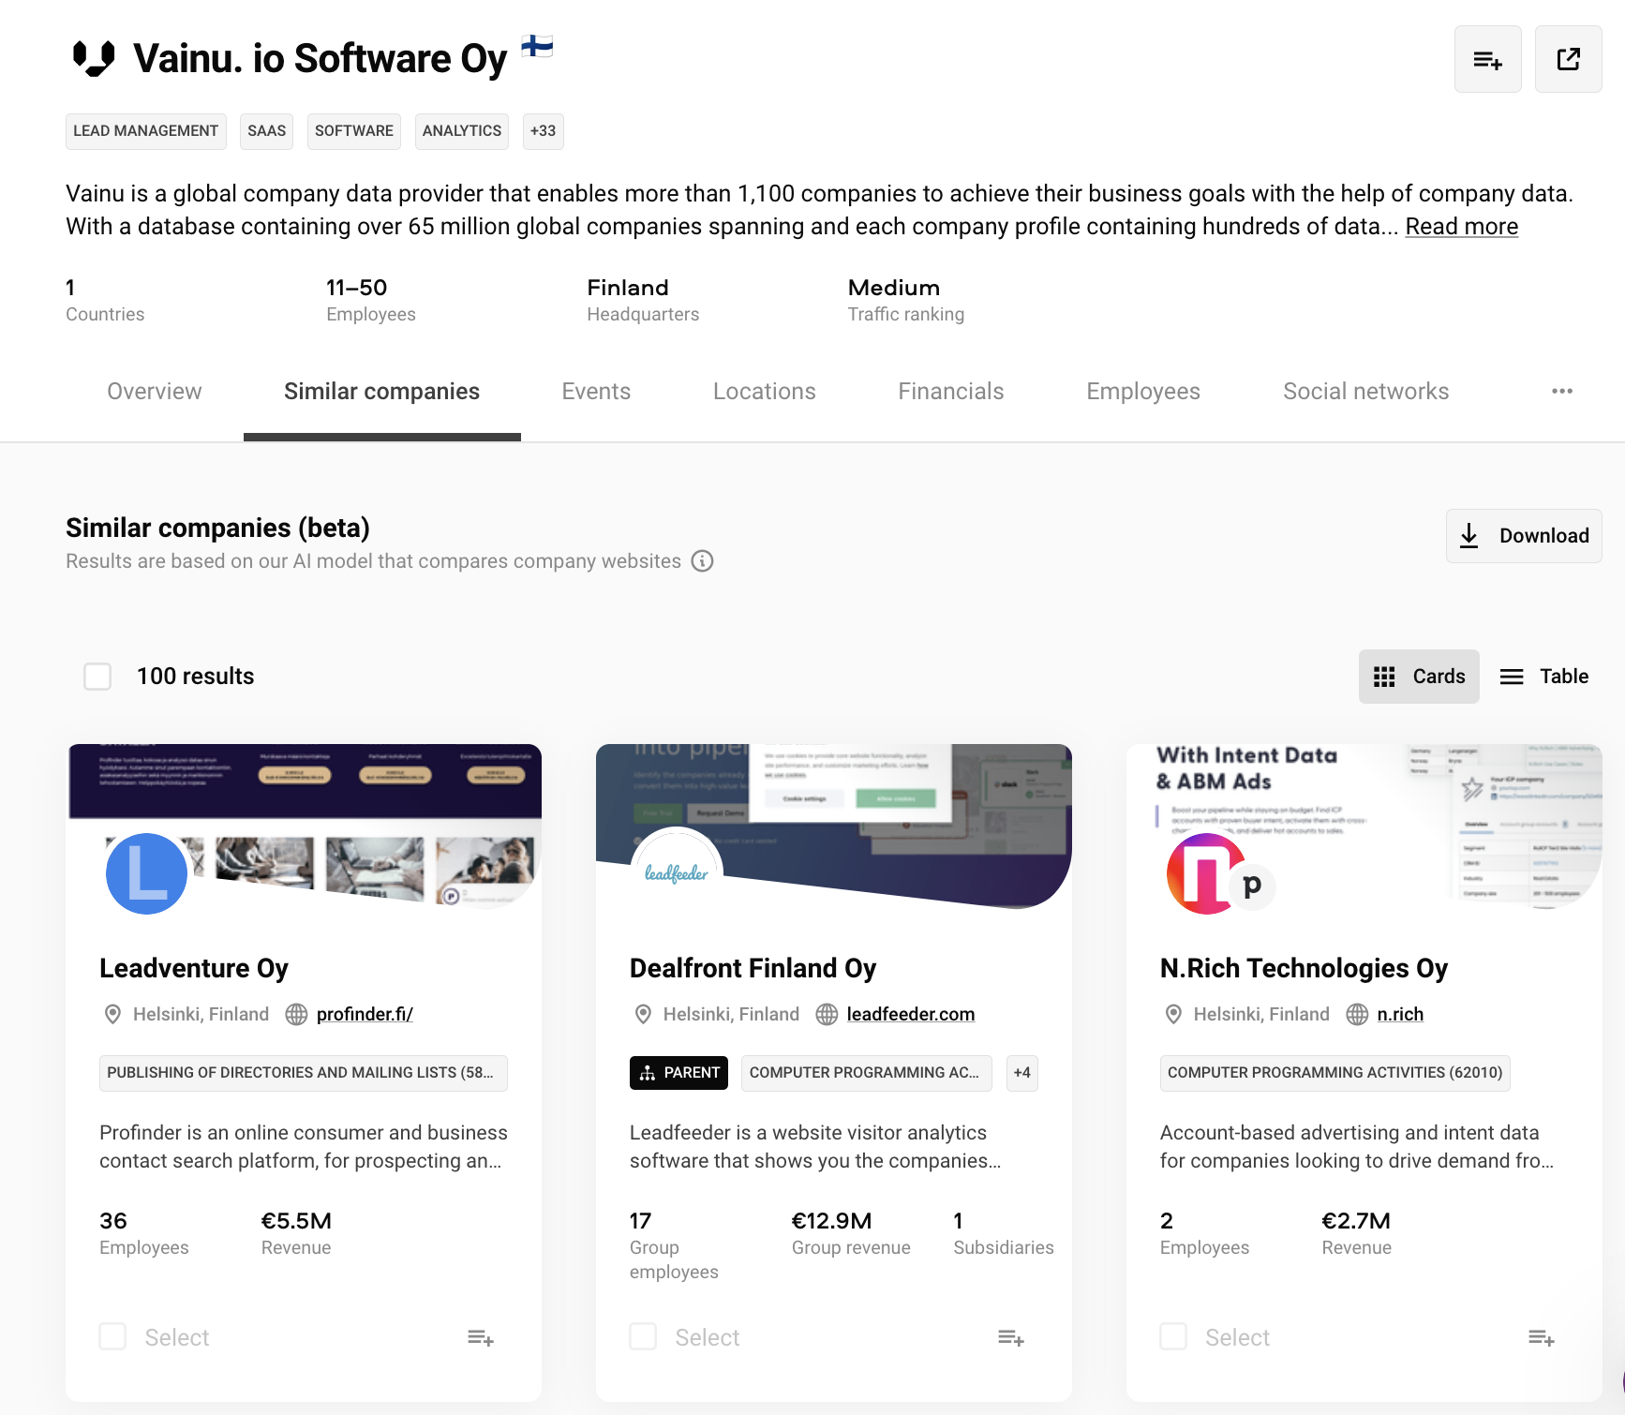Add Dealfront Finland Oy to a list
Screen dimensions: 1625x1415
point(1010,1337)
